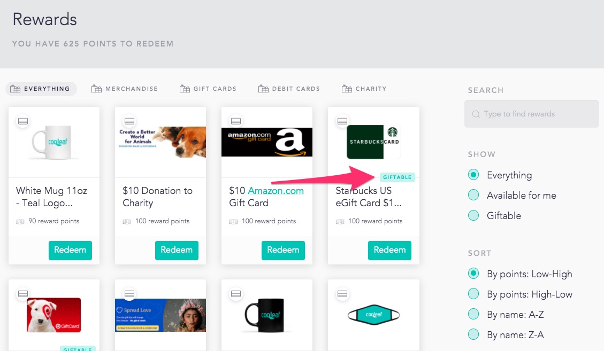Open the Spread Love banner image
This screenshot has height=351, width=604.
pyautogui.click(x=160, y=315)
